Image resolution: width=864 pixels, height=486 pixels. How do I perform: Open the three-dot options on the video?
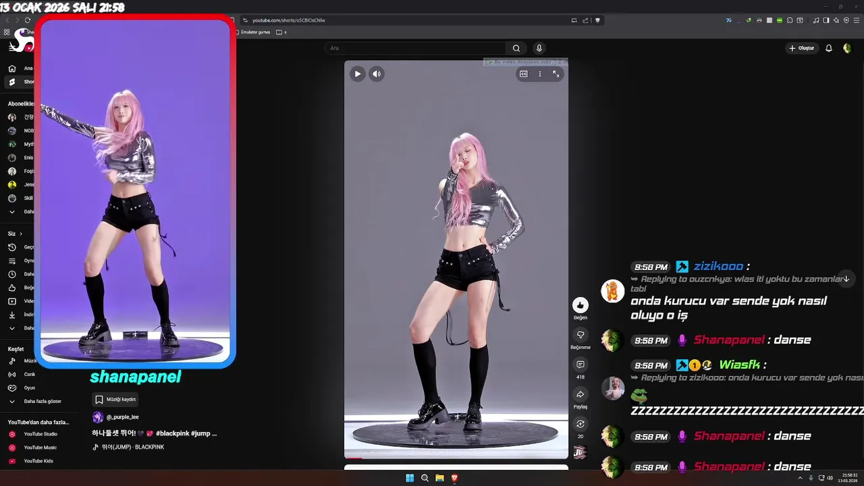coord(539,74)
